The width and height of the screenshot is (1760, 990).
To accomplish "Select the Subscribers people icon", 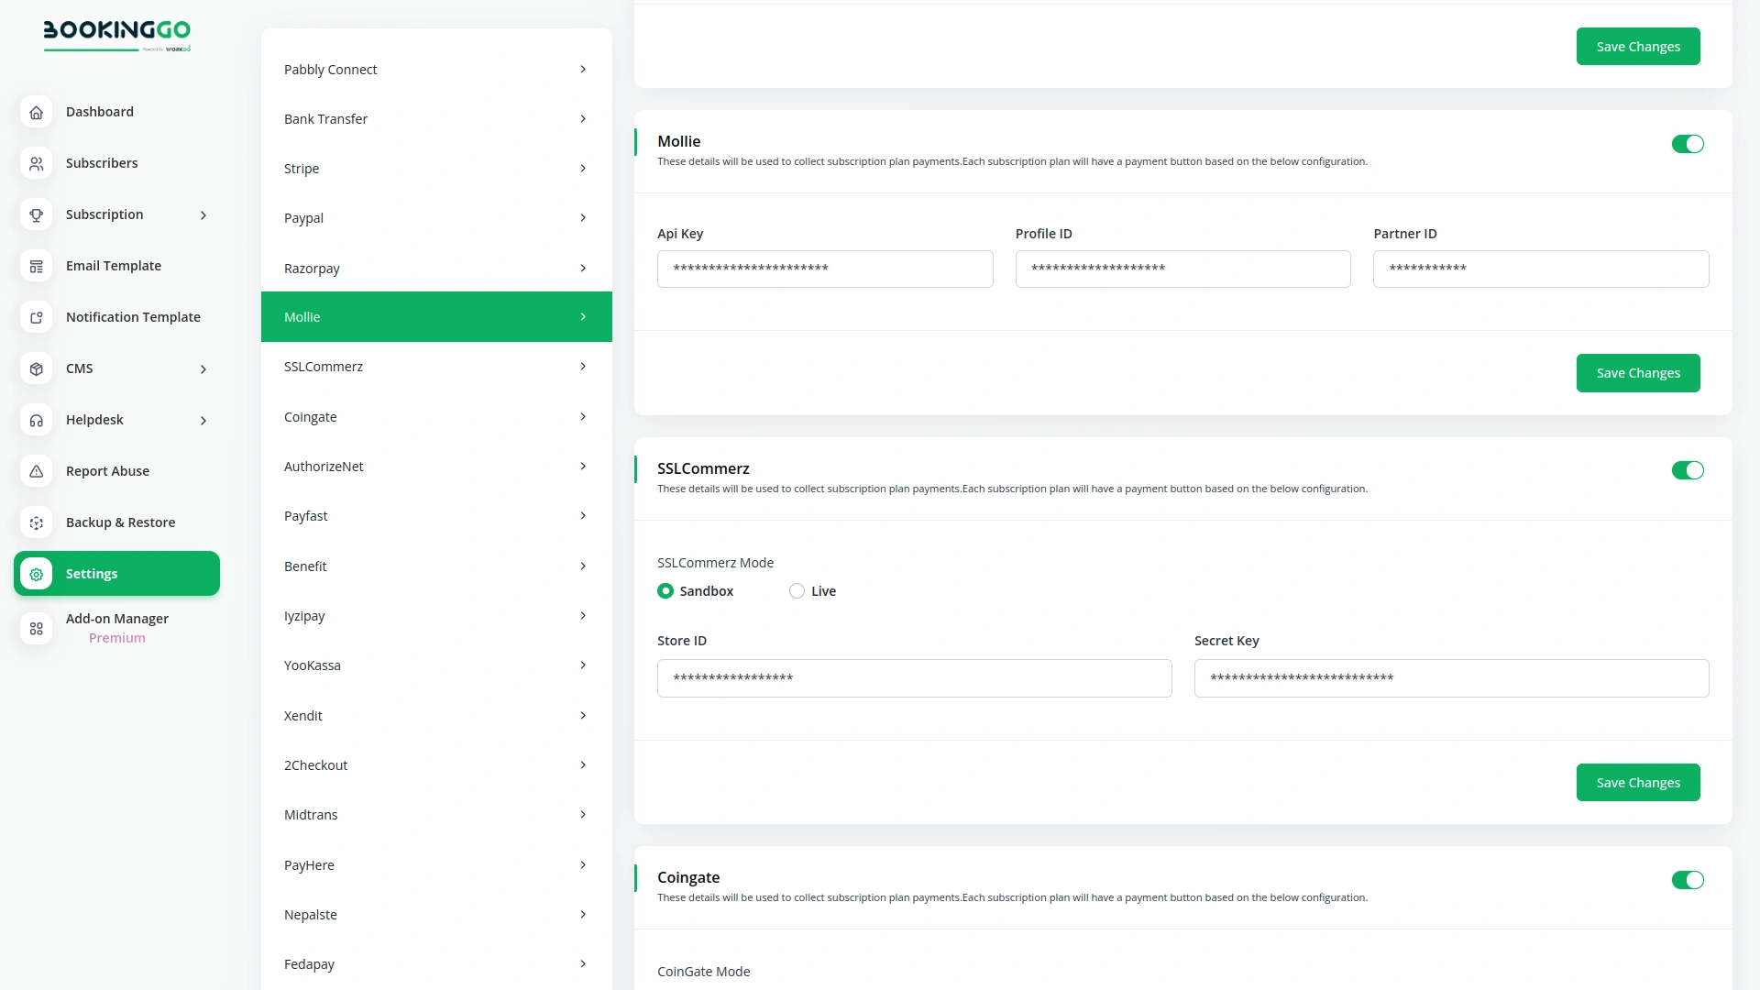I will pos(36,163).
